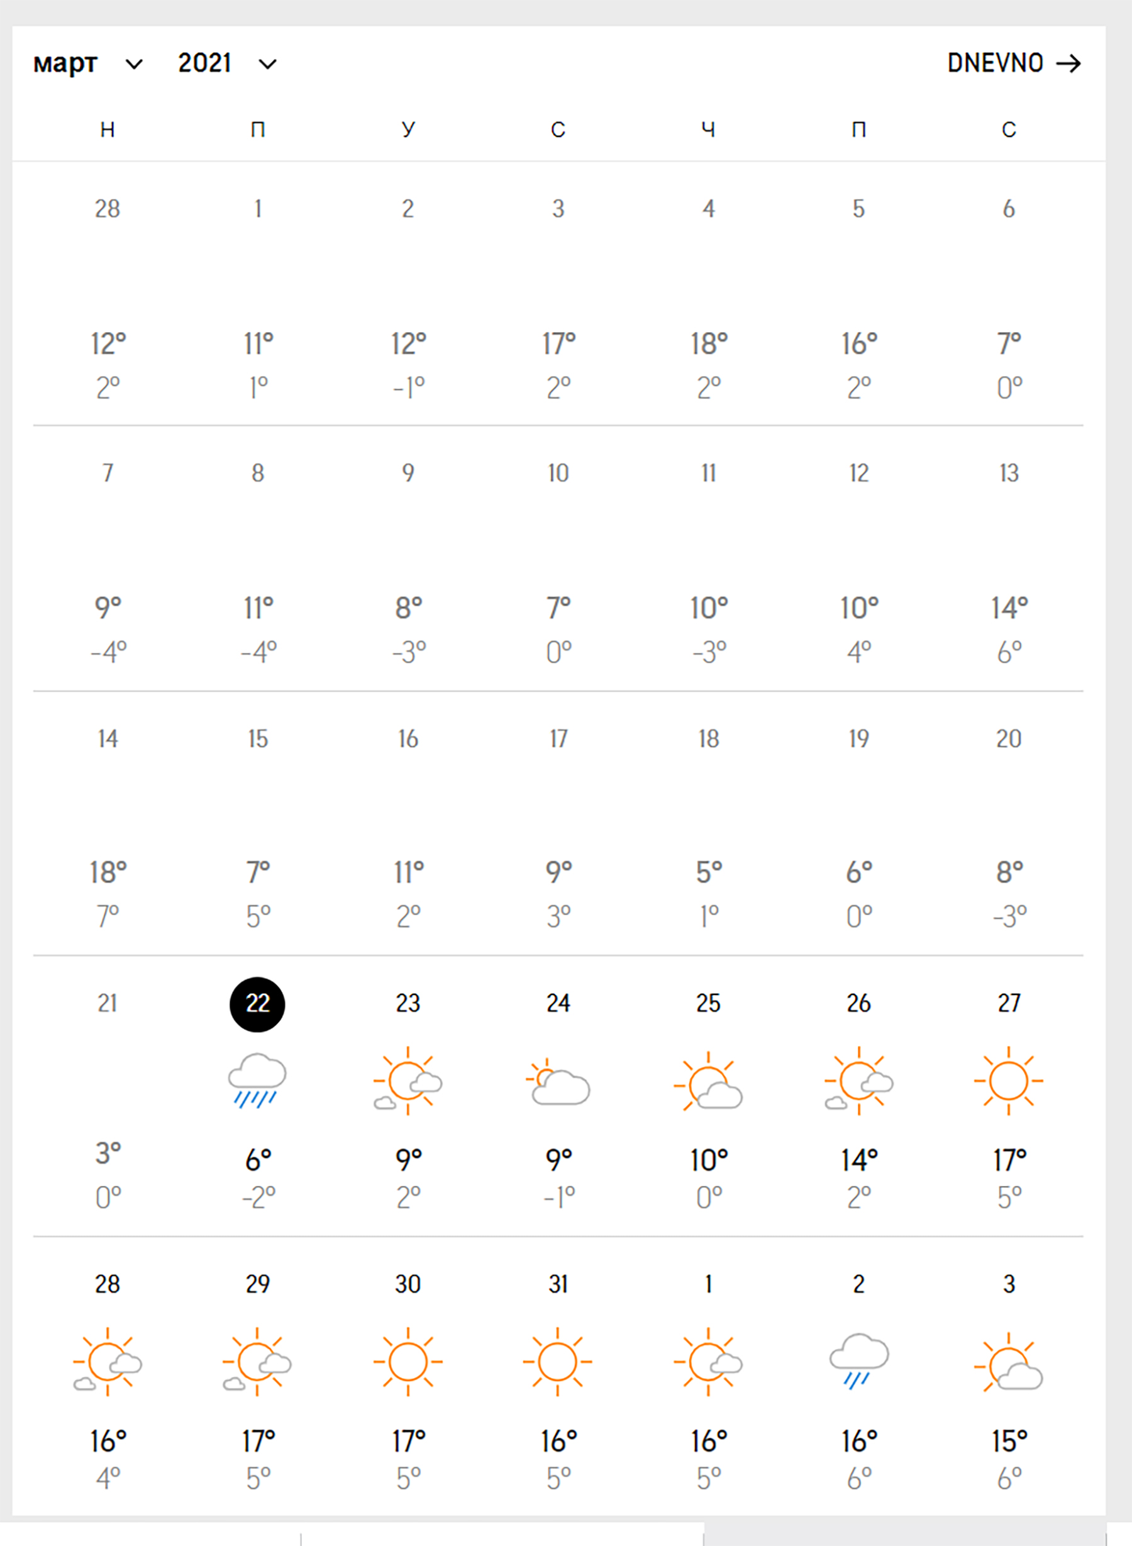The height and width of the screenshot is (1546, 1132).
Task: Click the rain icon for April 2
Action: (858, 1362)
